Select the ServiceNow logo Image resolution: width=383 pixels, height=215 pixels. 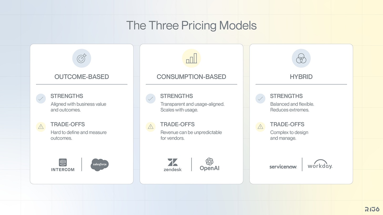pos(283,167)
